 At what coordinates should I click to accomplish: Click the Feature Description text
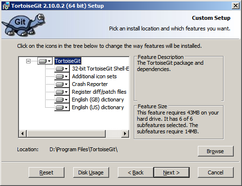[170, 66]
